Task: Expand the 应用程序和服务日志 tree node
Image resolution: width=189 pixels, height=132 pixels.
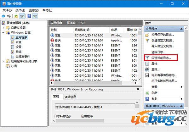Action: point(3,61)
